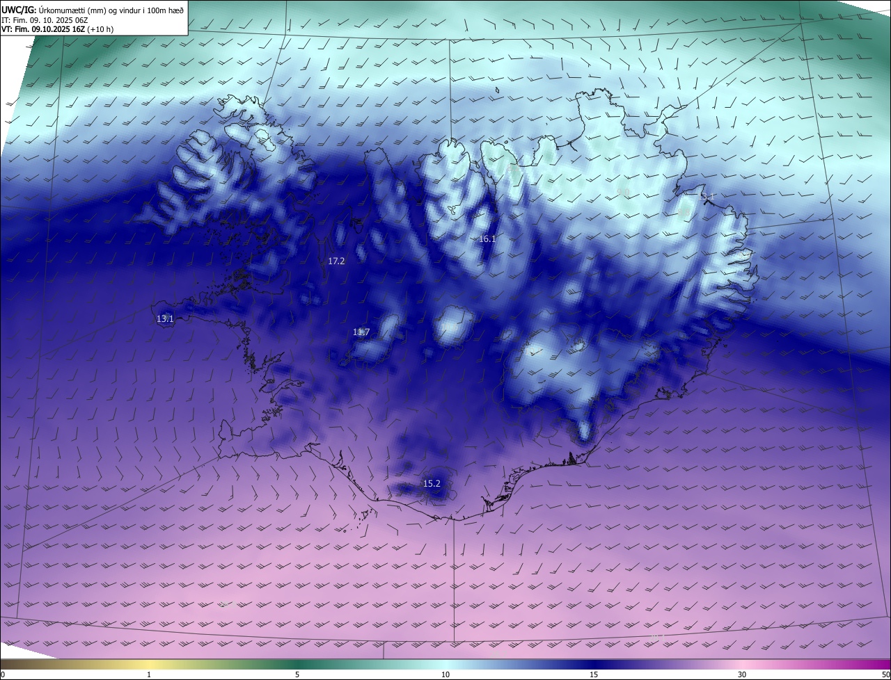The width and height of the screenshot is (891, 680).
Task: Click the 10 tick label on the color scale
Action: tap(445, 675)
